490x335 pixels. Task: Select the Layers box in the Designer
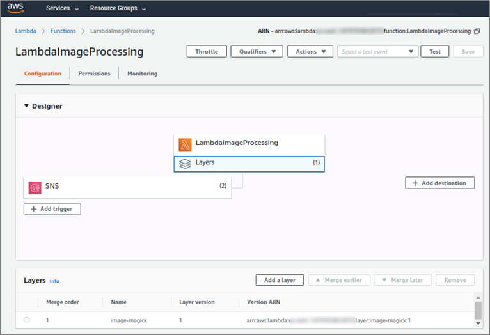click(249, 164)
